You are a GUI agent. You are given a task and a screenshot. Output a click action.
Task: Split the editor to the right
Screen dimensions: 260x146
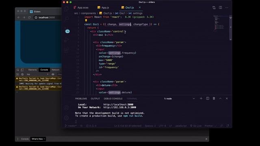pos(220,8)
